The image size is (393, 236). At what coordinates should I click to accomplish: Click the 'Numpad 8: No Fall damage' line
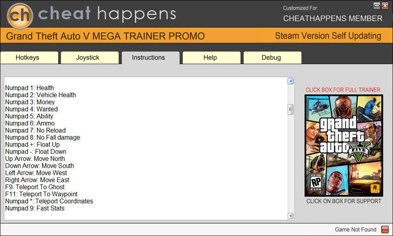coord(43,137)
